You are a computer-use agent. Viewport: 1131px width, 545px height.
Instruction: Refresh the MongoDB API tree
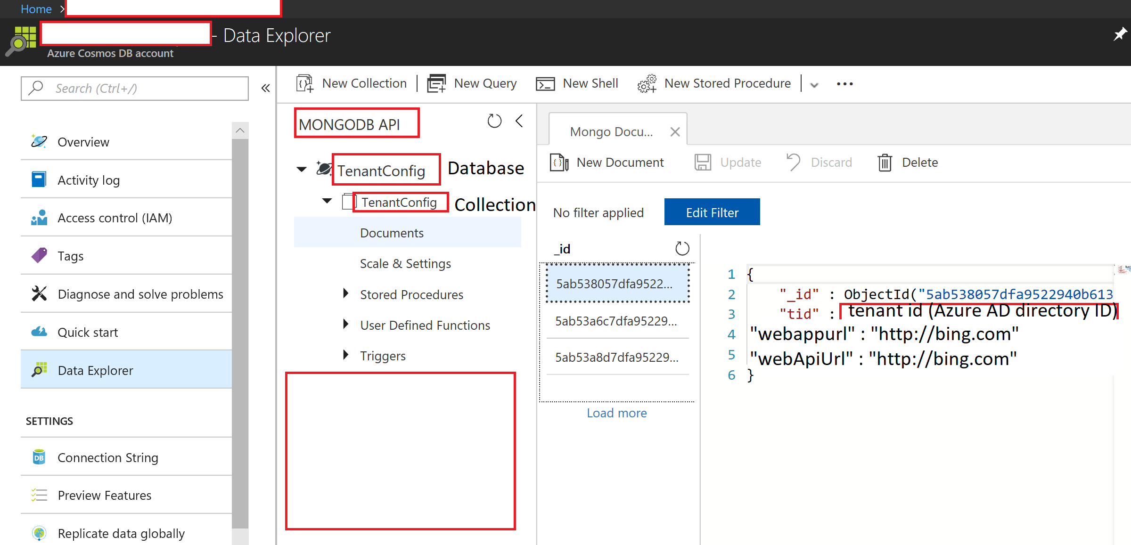click(x=494, y=121)
